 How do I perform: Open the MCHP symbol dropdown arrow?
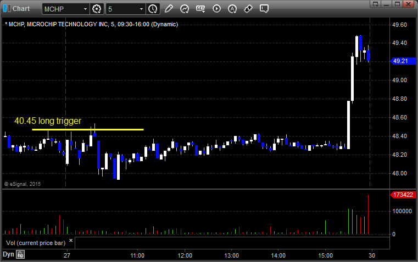click(x=85, y=9)
